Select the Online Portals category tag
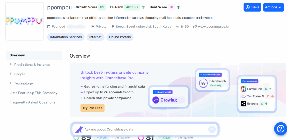 [120, 37]
